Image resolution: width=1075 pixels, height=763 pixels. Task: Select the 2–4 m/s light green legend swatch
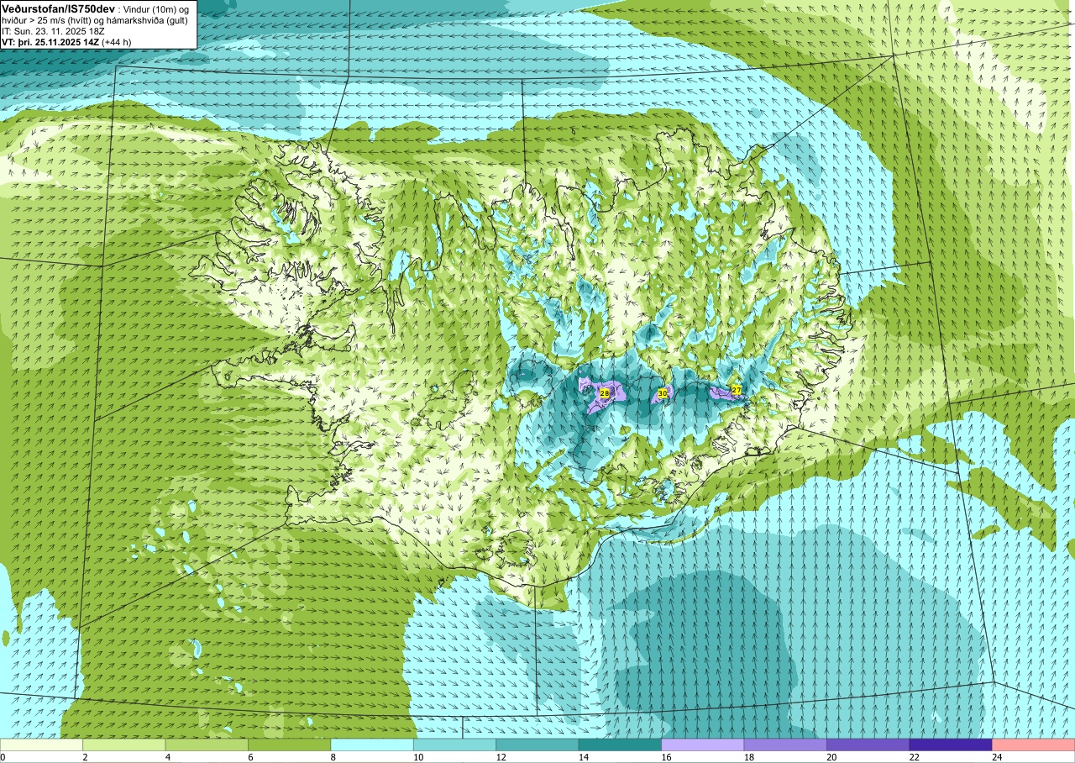click(x=124, y=745)
